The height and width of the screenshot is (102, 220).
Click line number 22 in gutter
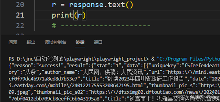coord(20,26)
